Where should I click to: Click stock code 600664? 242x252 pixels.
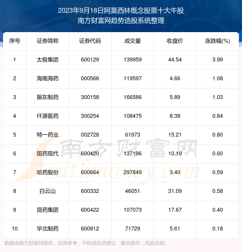tap(90, 172)
